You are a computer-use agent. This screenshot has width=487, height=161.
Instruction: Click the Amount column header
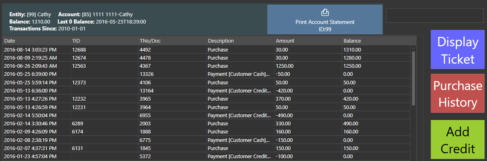pyautogui.click(x=308, y=41)
